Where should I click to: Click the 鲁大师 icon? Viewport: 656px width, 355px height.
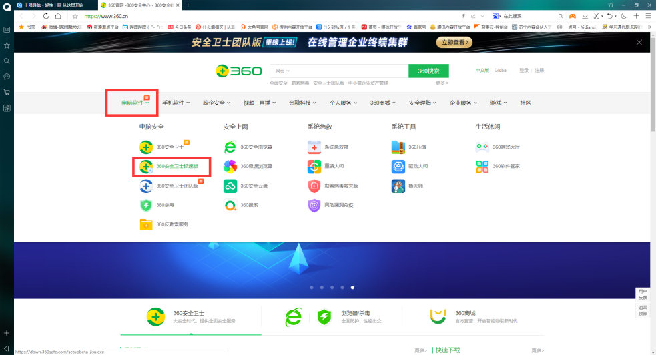(398, 186)
